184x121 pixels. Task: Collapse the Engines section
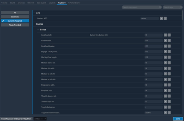34,24
